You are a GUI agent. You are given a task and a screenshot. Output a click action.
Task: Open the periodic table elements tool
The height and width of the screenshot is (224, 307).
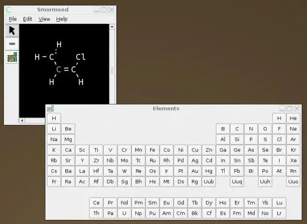[12, 57]
